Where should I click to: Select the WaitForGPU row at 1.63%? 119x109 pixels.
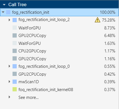click(59, 43)
